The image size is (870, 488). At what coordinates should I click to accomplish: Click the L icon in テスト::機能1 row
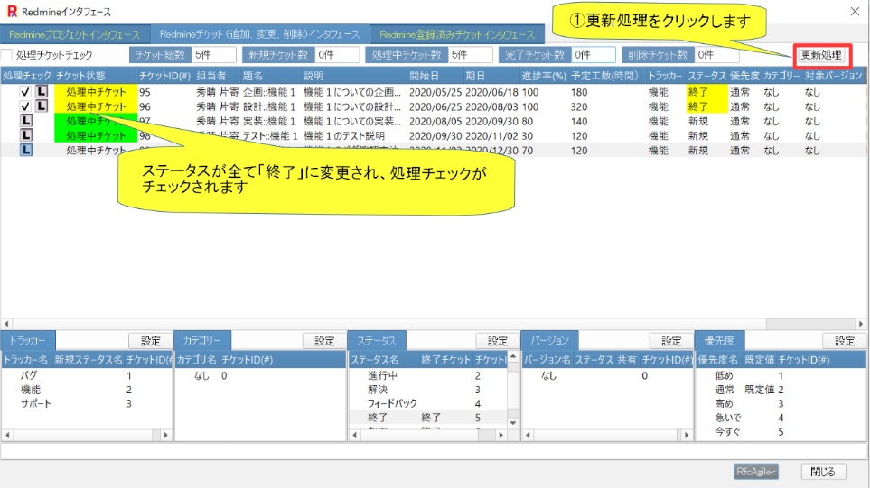pos(26,134)
